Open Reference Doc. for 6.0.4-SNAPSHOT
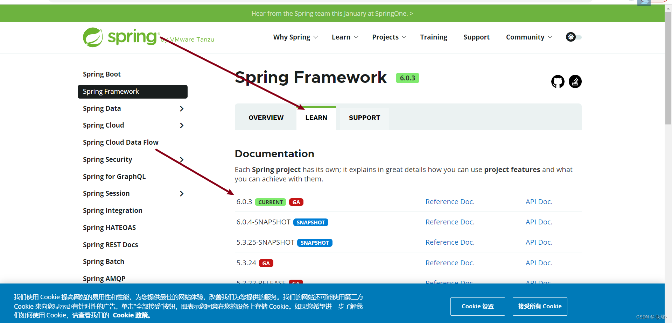Viewport: 672px width, 323px height. [450, 222]
